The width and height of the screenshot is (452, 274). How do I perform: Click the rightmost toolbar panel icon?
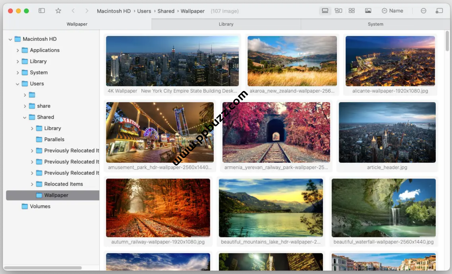[439, 11]
